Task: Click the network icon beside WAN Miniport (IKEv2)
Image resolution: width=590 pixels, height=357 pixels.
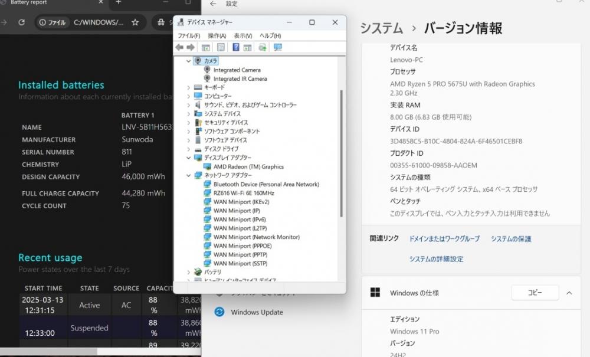Action: 207,202
